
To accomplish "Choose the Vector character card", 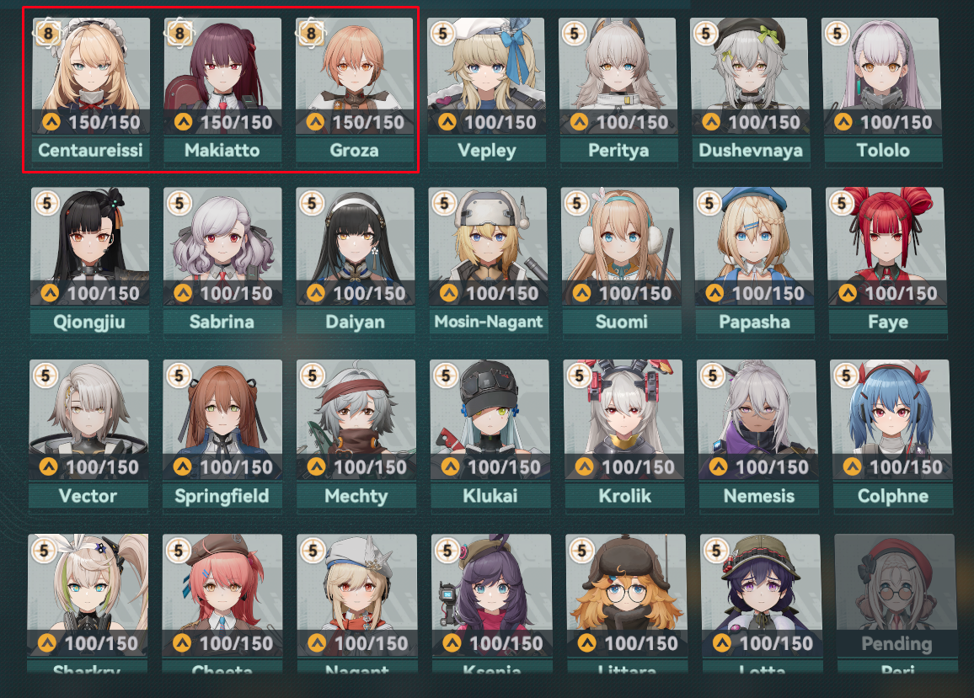I will point(88,434).
